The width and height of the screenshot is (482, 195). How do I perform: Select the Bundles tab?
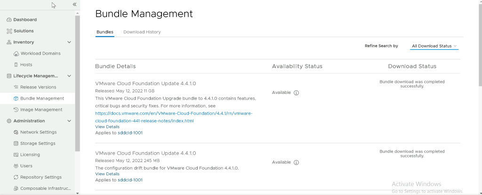pos(104,32)
